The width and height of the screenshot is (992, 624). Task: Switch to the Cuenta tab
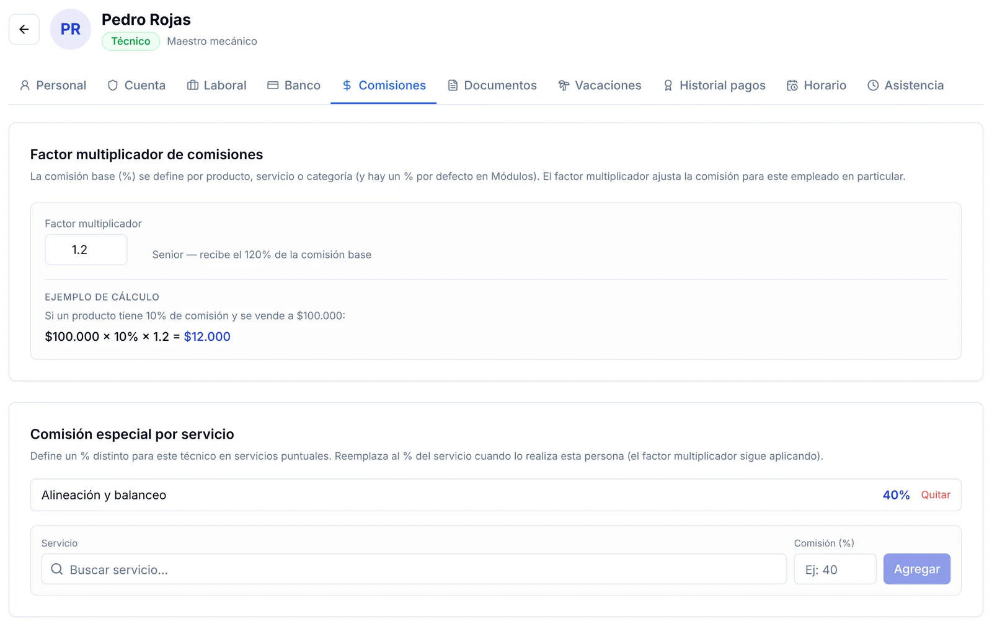click(x=136, y=86)
